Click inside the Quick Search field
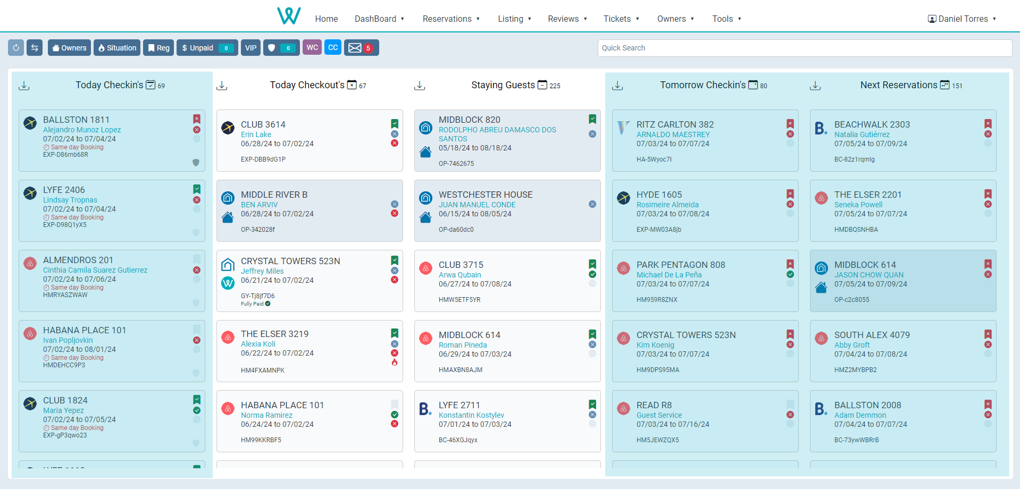 click(805, 48)
